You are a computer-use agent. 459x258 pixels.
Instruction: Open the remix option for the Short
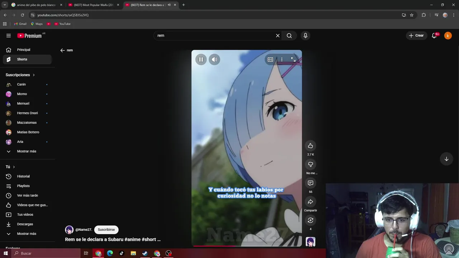(x=311, y=220)
